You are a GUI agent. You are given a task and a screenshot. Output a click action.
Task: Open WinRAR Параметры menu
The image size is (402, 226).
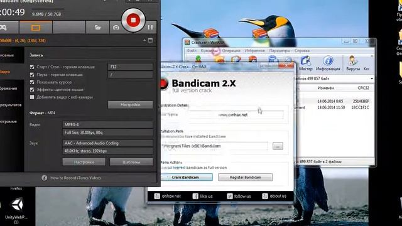pyautogui.click(x=280, y=51)
